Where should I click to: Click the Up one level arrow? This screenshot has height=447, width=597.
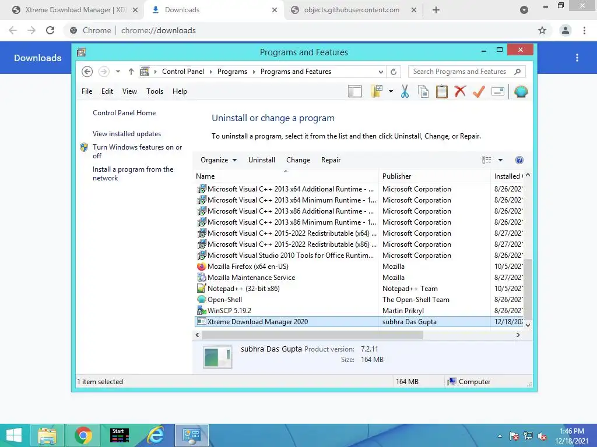point(131,72)
